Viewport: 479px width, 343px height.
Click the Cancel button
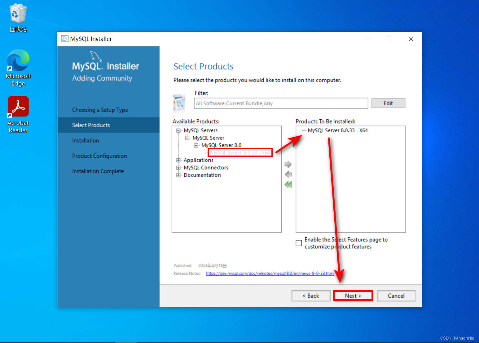pyautogui.click(x=396, y=296)
